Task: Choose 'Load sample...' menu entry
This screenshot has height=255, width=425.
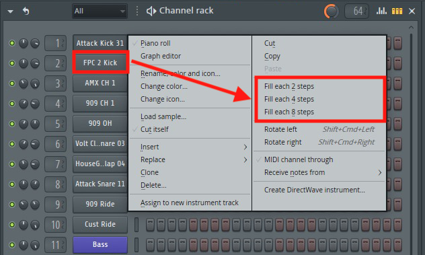Action: click(163, 116)
